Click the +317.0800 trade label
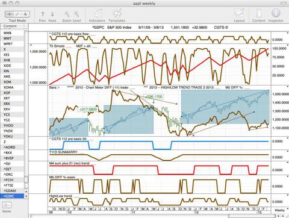Viewport: 289px width, 218px height. coord(88,110)
